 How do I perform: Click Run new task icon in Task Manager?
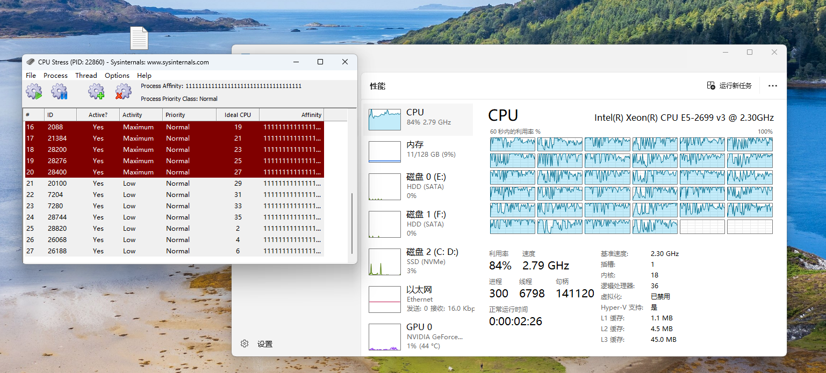[711, 86]
